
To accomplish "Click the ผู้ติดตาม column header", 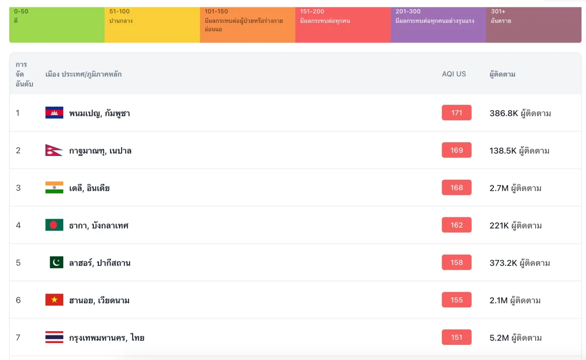I will (502, 74).
